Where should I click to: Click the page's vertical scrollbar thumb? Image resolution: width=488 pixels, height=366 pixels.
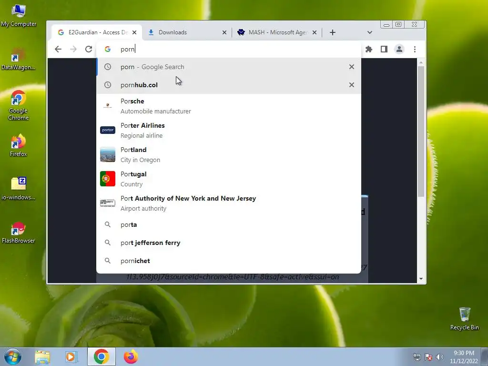pos(421,132)
